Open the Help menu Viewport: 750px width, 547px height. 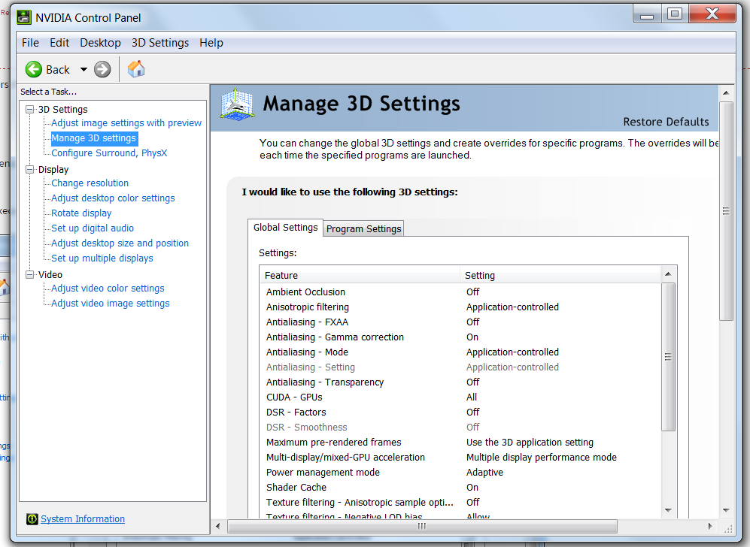211,43
